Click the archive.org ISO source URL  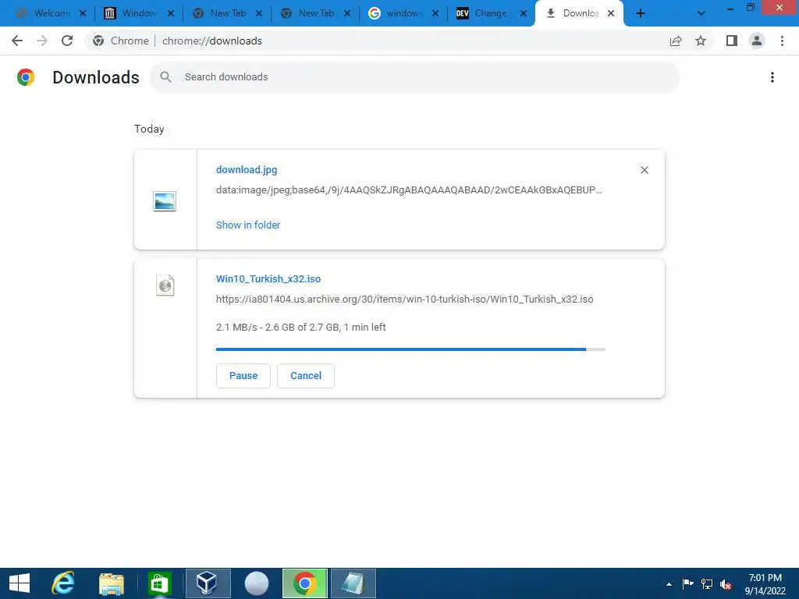[405, 299]
